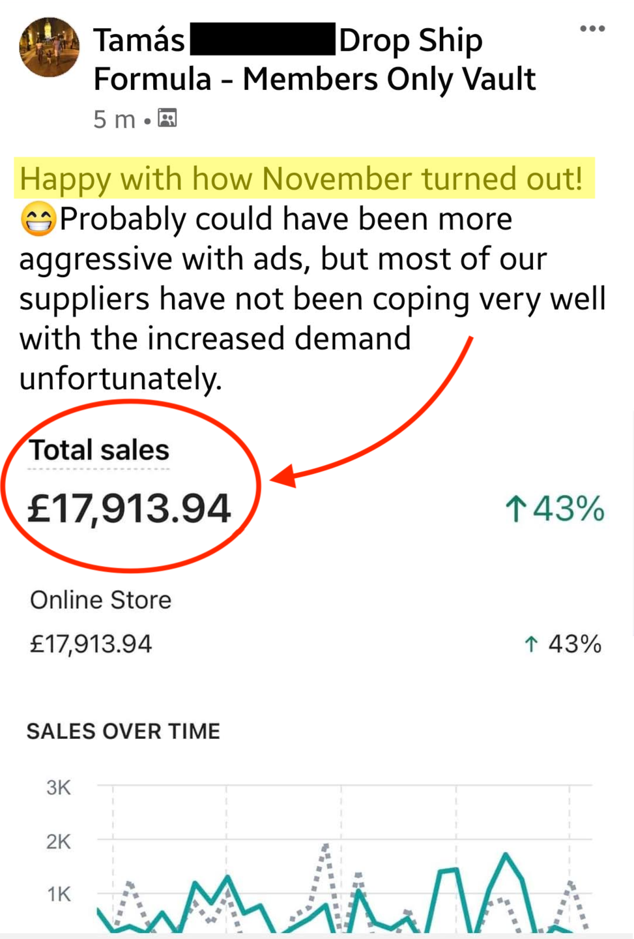Click the SALES OVER TIME chart heading

click(x=123, y=731)
